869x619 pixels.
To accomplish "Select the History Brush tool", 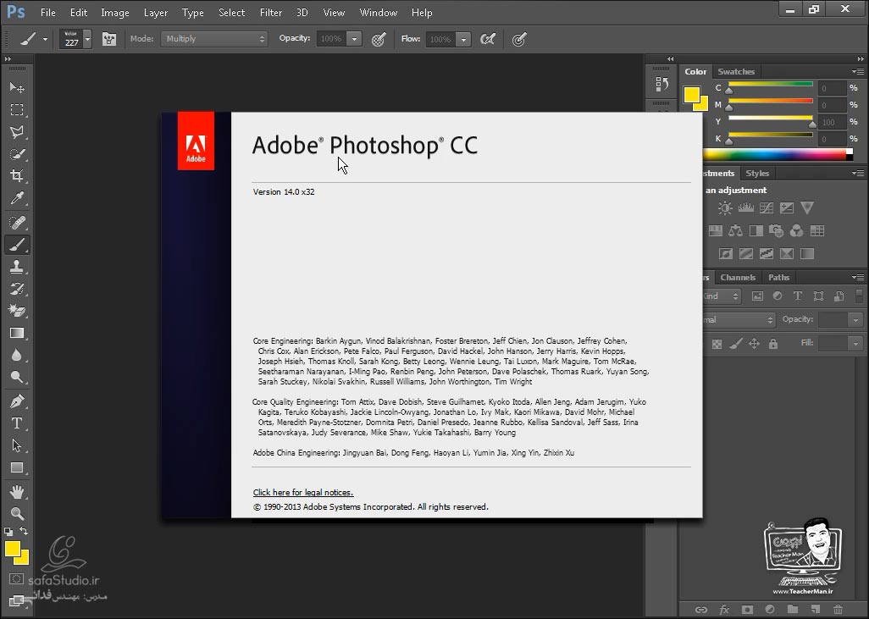I will click(x=17, y=289).
